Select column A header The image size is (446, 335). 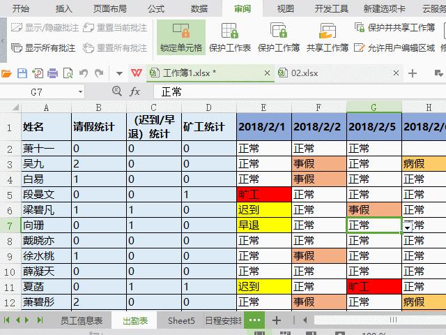tap(46, 107)
